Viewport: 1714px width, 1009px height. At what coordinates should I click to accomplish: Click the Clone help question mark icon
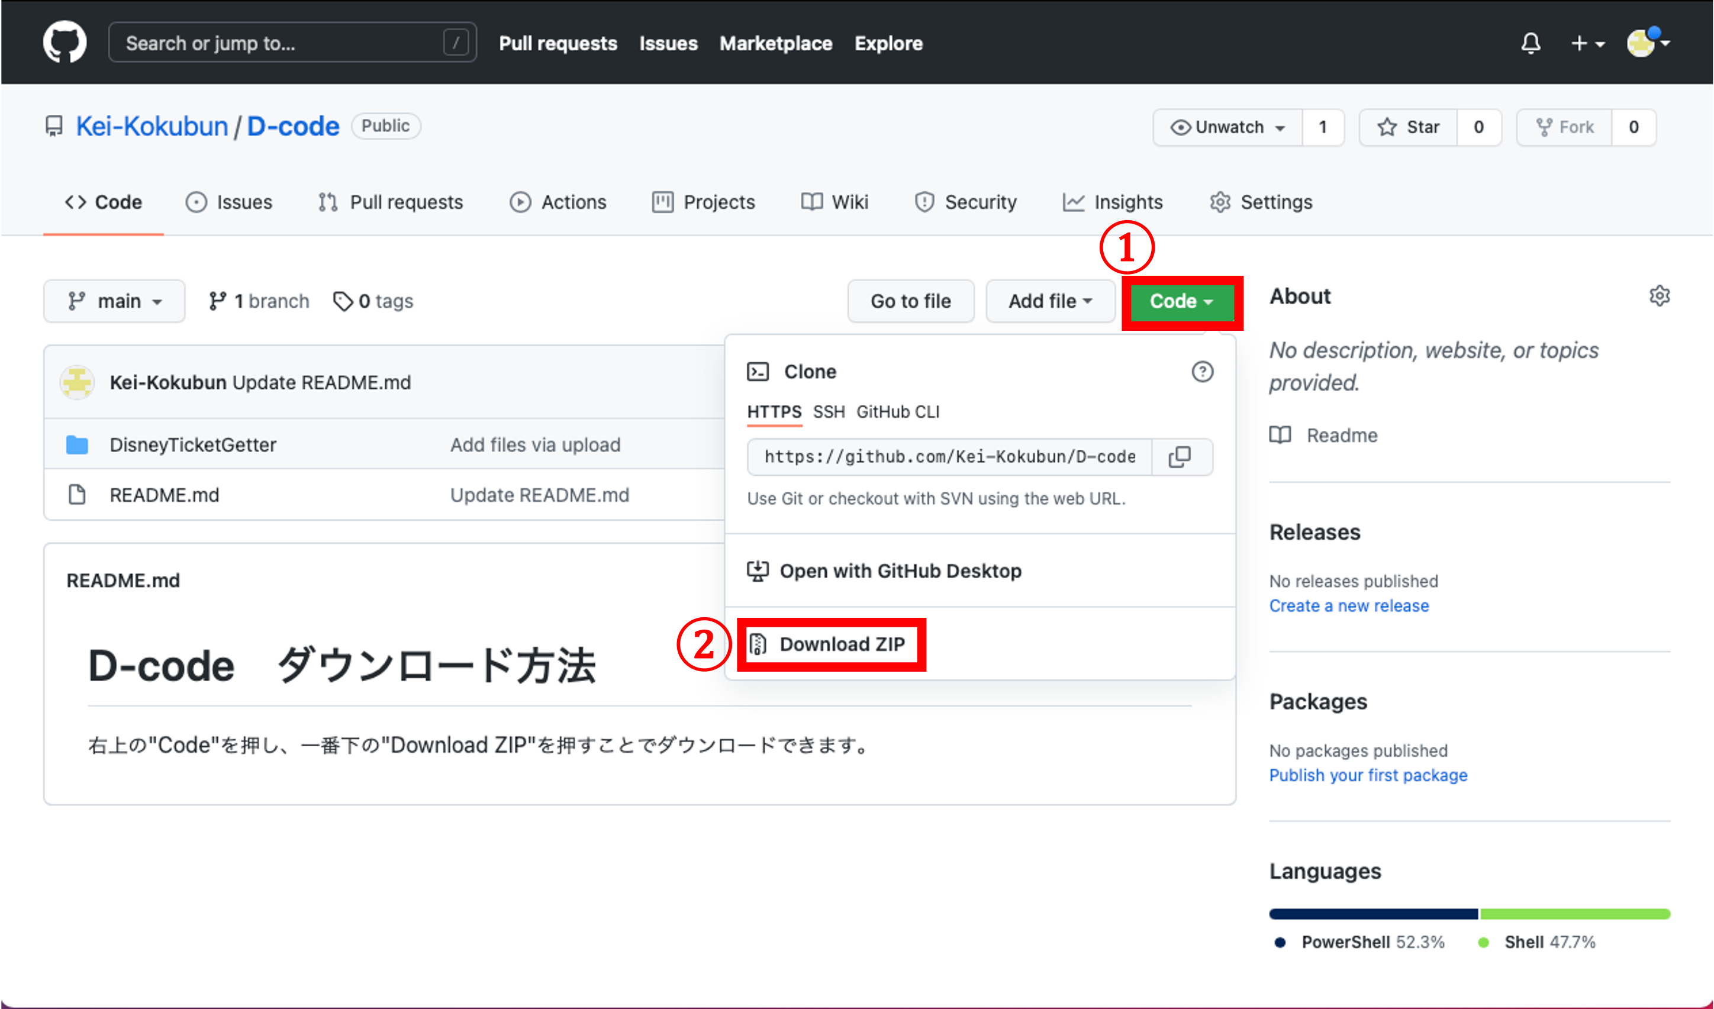(x=1203, y=372)
